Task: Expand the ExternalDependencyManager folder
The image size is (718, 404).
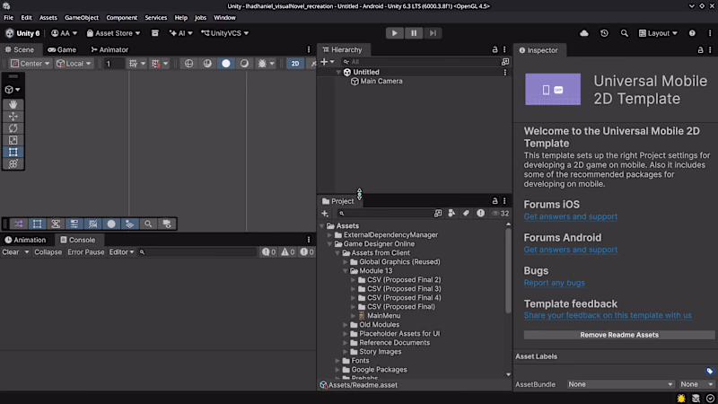Action: pyautogui.click(x=329, y=235)
